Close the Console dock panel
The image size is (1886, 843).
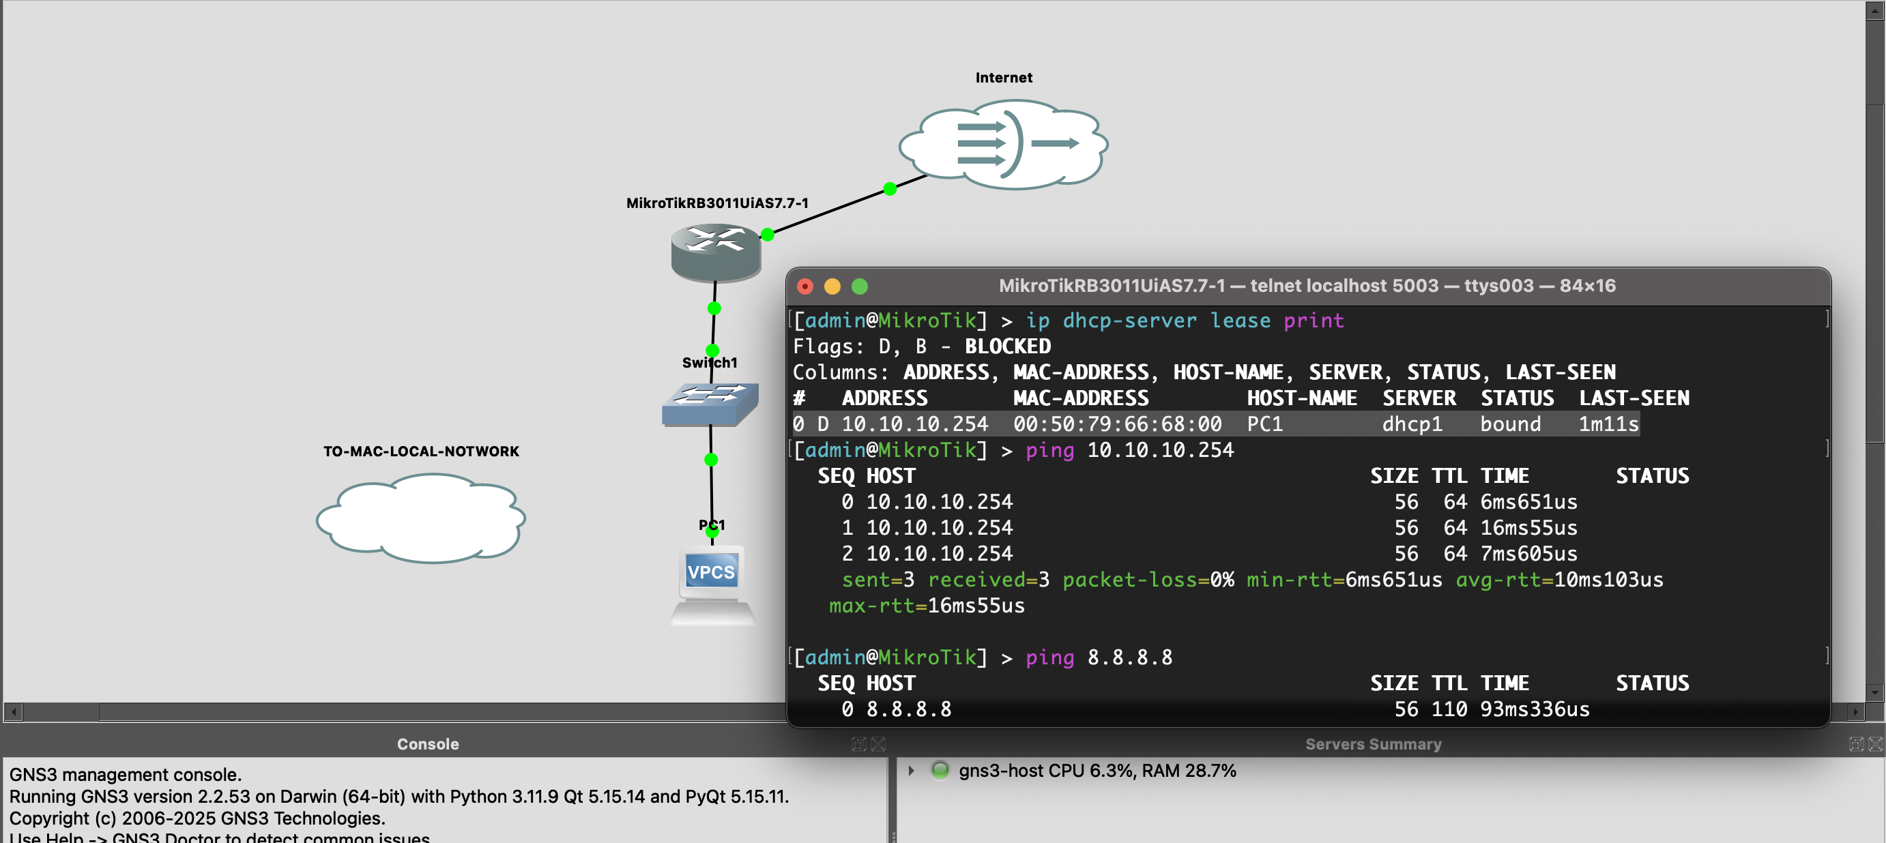click(x=878, y=744)
